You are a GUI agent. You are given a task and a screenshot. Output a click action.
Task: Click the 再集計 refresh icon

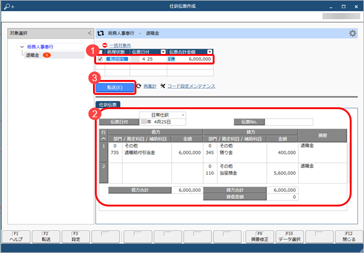[139, 86]
